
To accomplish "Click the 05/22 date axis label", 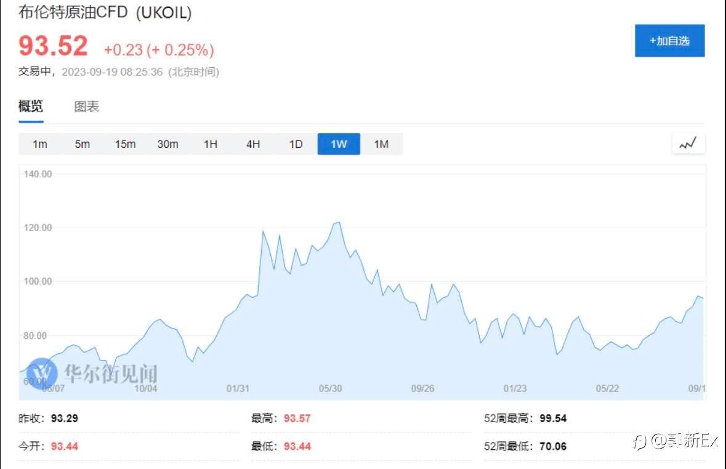I will [608, 388].
